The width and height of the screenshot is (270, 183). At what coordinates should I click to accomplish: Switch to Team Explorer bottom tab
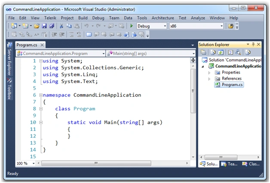click(x=229, y=164)
